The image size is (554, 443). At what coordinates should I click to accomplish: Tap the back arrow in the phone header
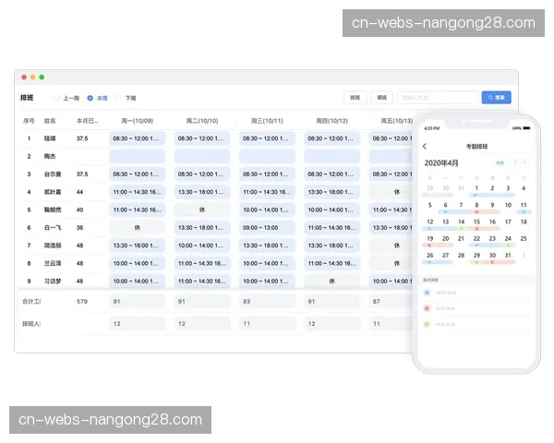point(425,147)
